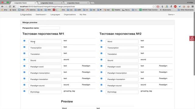The image size is (195, 109).
Task: Open the 'lepra' bookmark
Action: [13, 10]
